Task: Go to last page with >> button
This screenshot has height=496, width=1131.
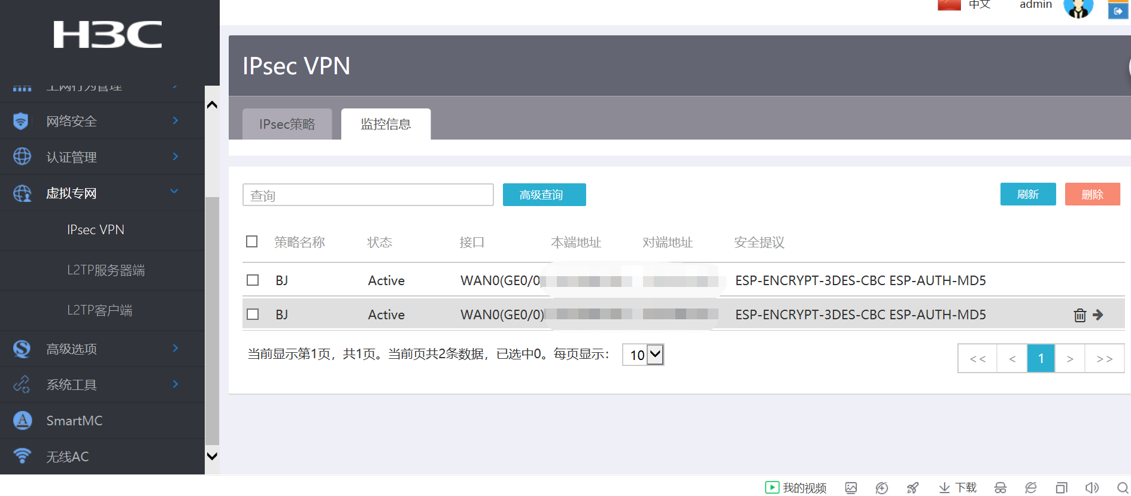Action: point(1105,358)
